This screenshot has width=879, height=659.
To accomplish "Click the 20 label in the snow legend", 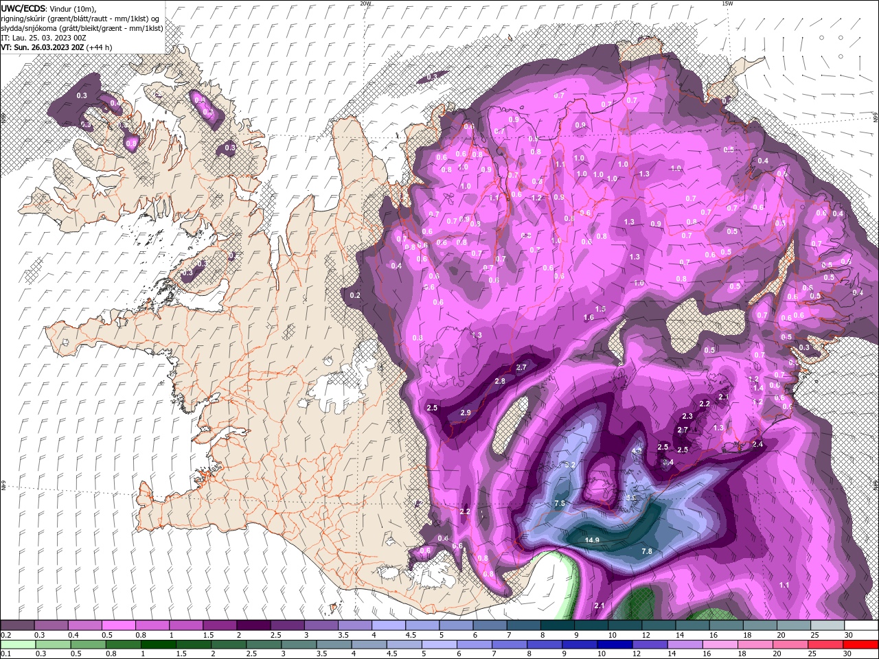I will (781, 635).
